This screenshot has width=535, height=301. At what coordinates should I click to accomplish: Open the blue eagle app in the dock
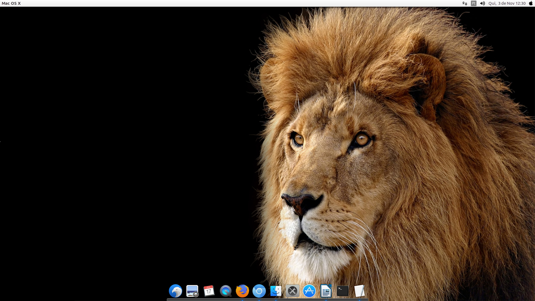click(176, 291)
